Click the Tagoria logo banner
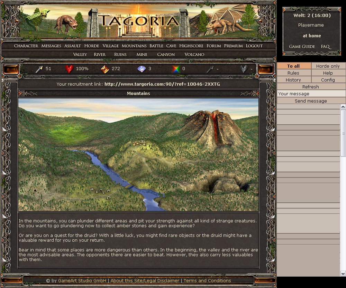The image size is (346, 288). [x=138, y=21]
